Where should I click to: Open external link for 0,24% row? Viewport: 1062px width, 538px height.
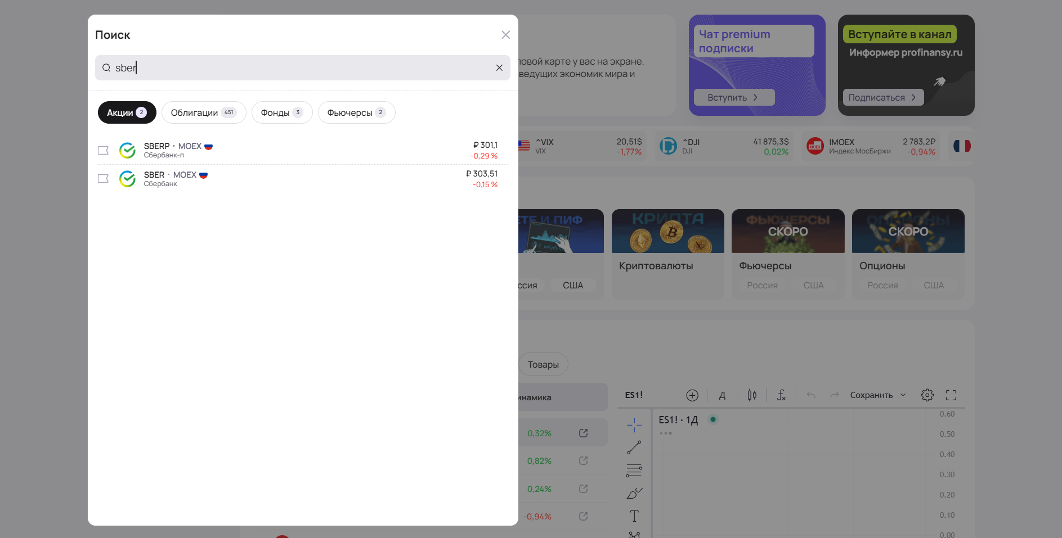pos(584,489)
